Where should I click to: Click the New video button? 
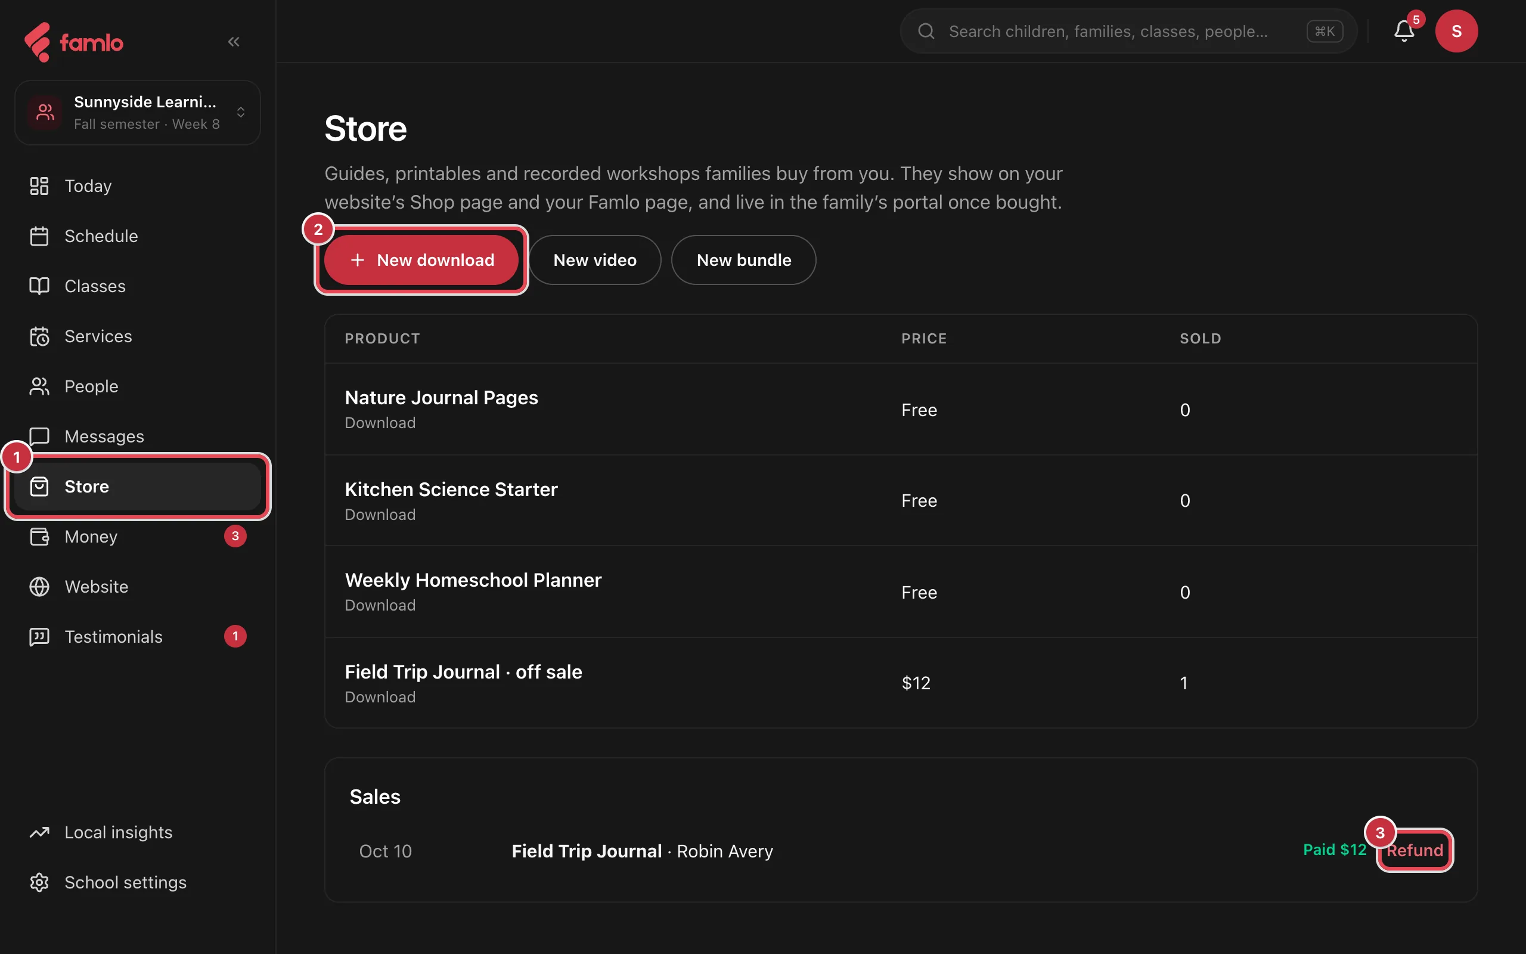point(595,260)
